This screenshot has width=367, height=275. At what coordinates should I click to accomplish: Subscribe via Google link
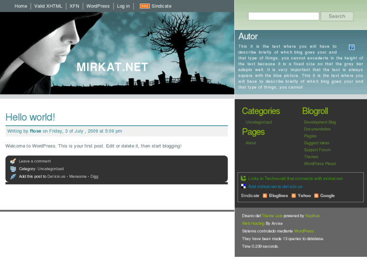(327, 196)
